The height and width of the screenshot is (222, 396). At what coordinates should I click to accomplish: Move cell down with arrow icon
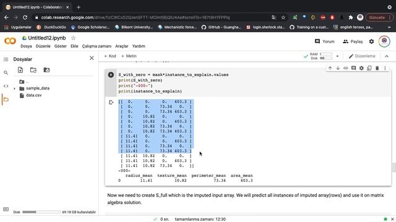point(338,68)
